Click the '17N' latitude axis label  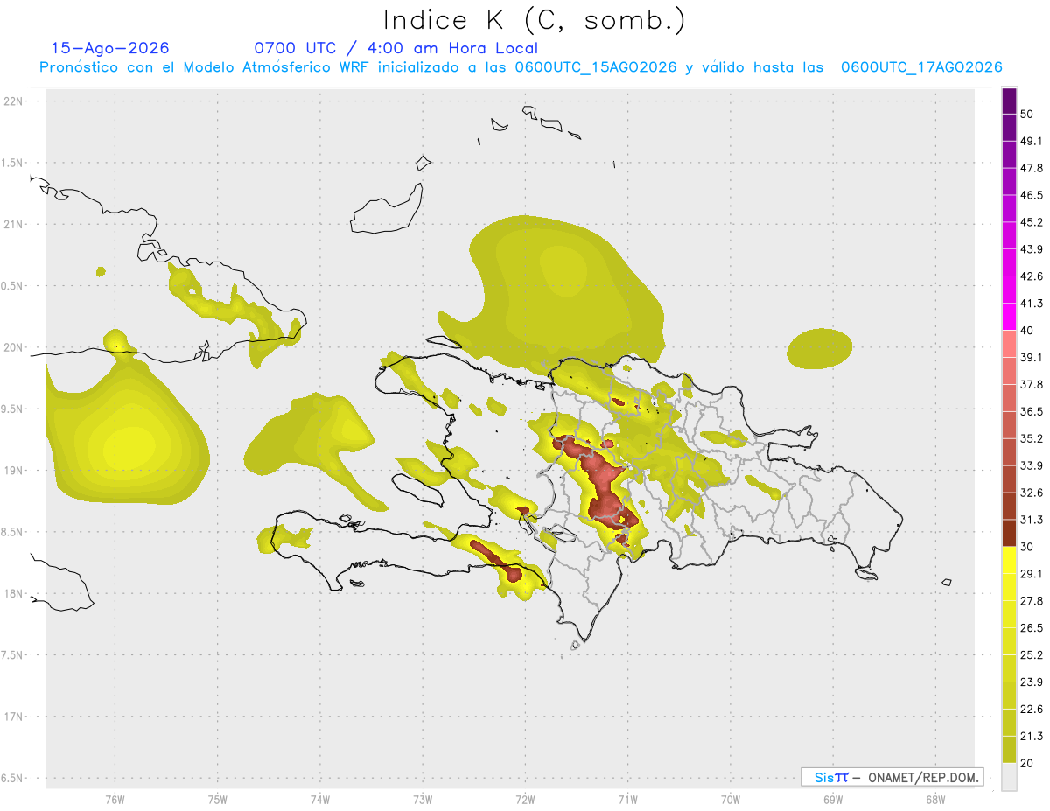click(x=14, y=717)
